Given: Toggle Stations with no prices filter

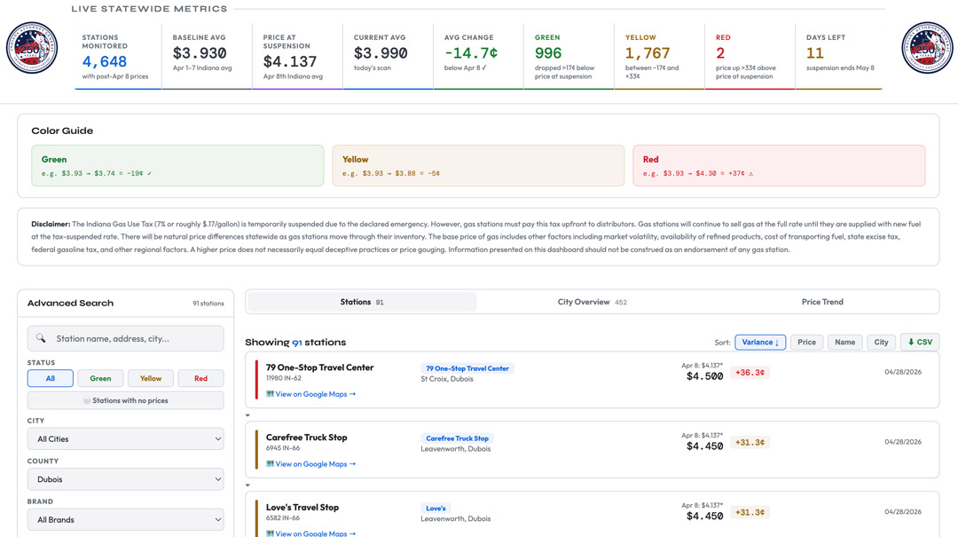Looking at the screenshot, I should (x=125, y=400).
